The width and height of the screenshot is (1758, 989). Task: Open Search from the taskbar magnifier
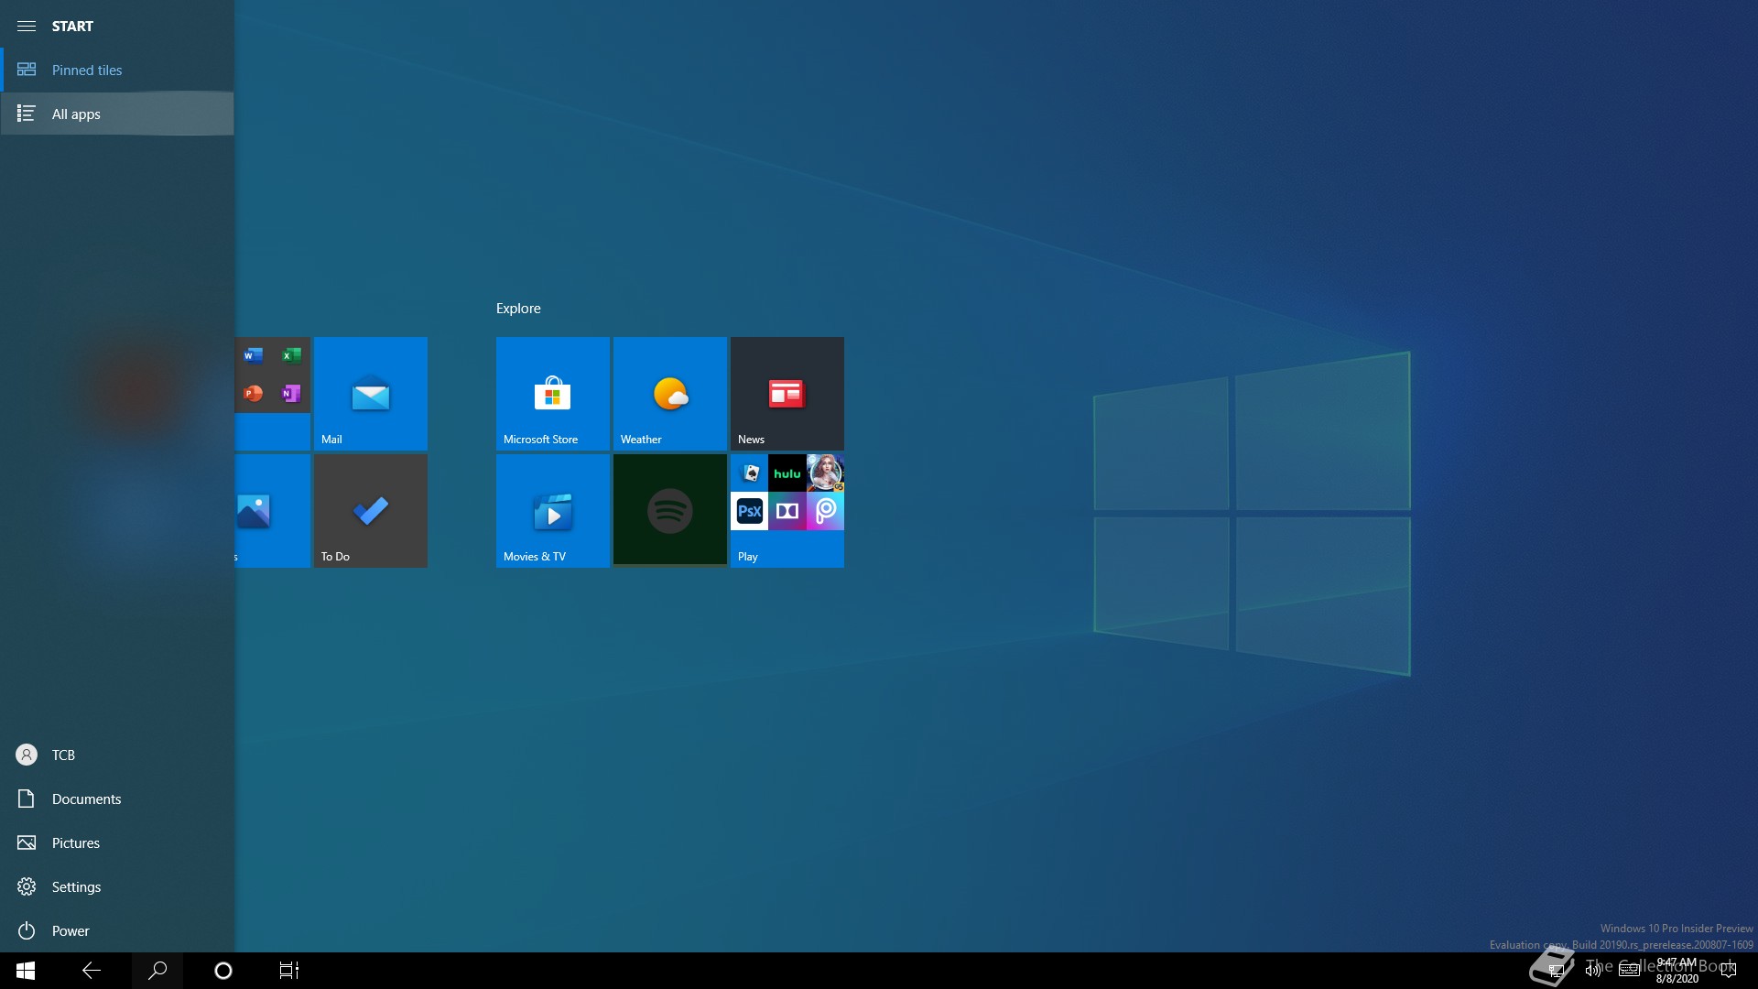(157, 971)
